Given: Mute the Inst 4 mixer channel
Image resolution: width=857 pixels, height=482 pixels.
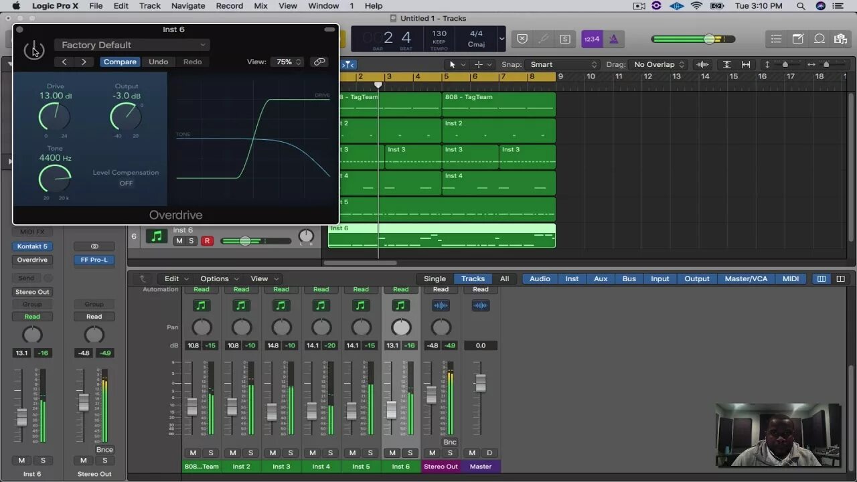Looking at the screenshot, I should (x=313, y=453).
